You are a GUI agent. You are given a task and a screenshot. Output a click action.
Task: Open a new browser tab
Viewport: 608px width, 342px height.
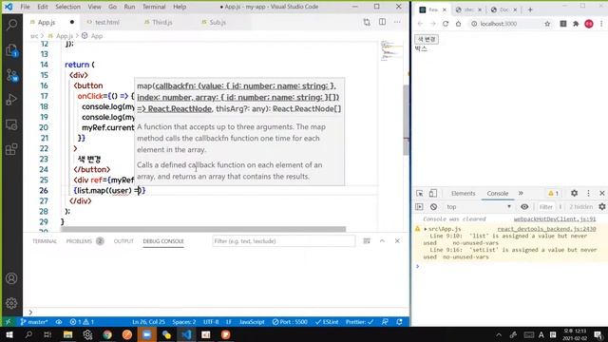(x=530, y=9)
